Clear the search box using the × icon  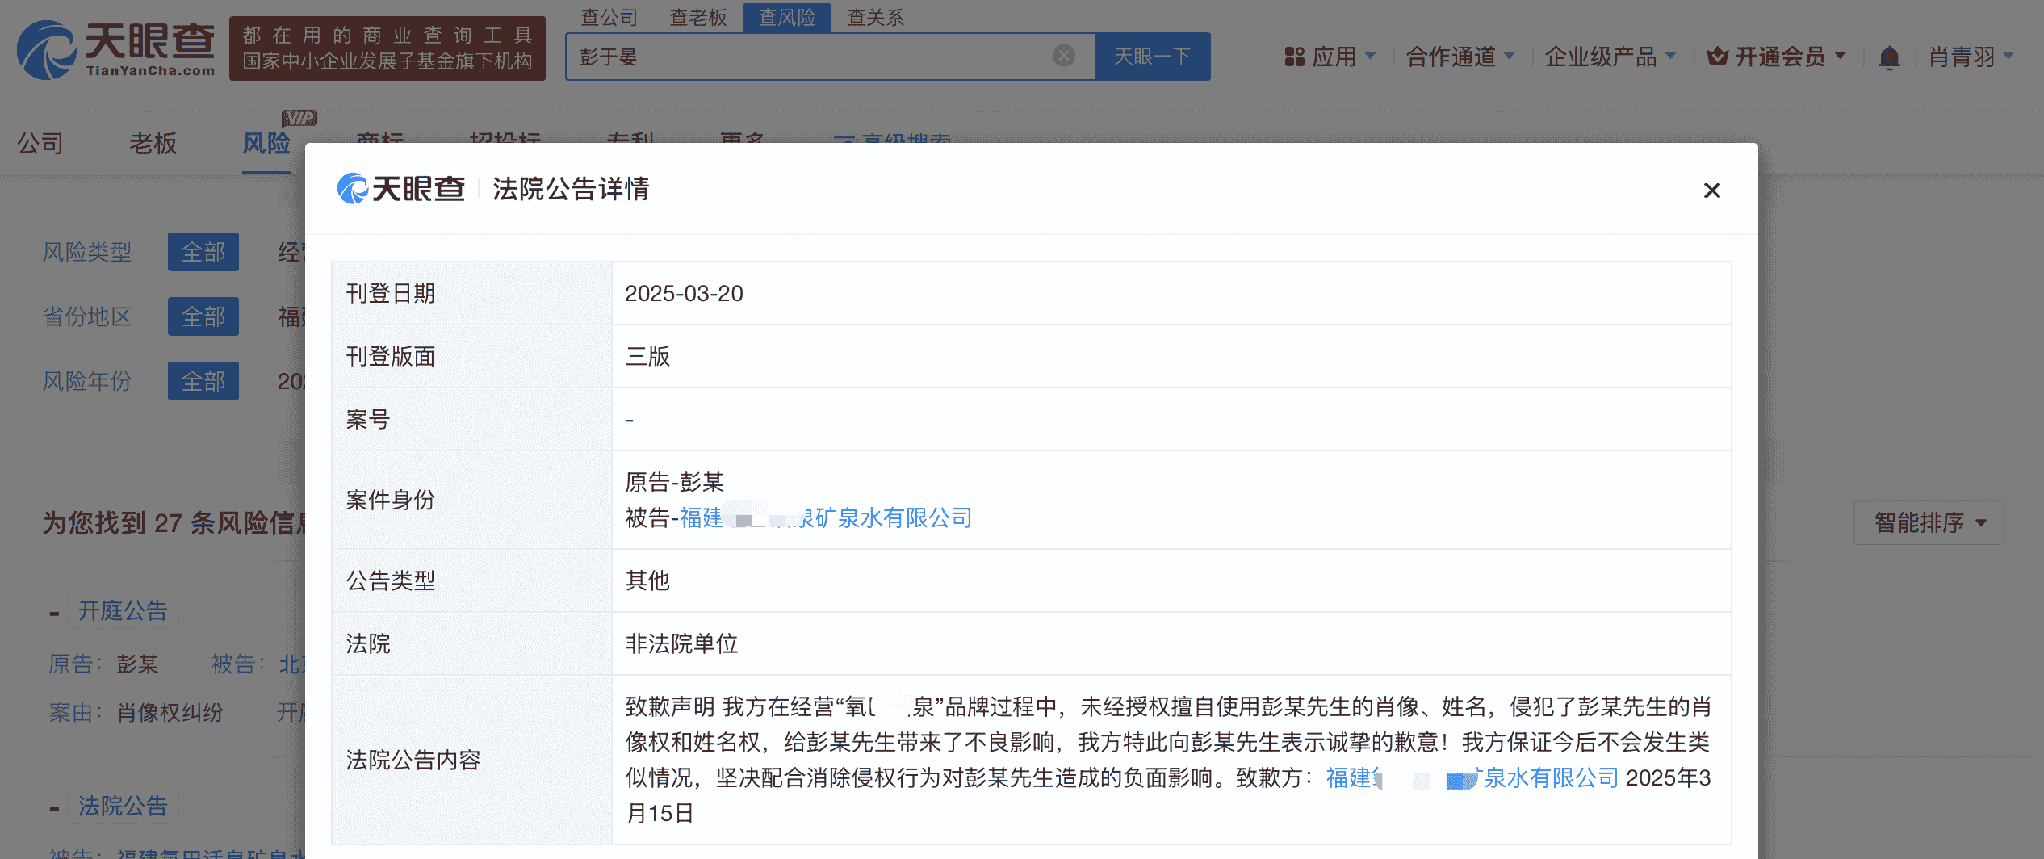[1064, 55]
